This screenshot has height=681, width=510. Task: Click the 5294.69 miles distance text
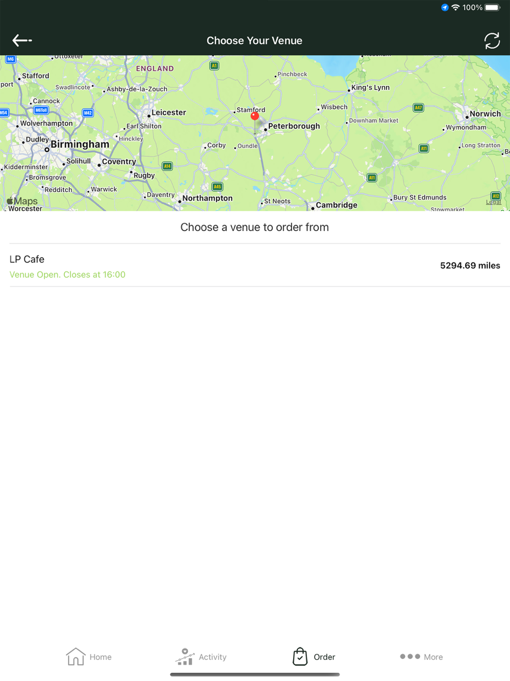(x=470, y=265)
